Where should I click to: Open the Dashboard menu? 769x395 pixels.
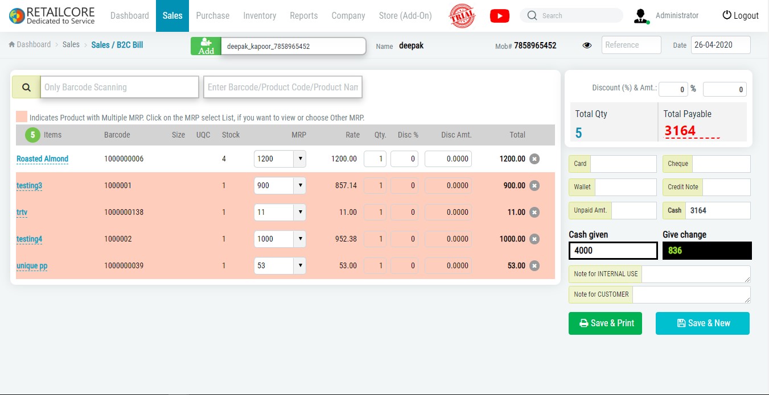(130, 15)
